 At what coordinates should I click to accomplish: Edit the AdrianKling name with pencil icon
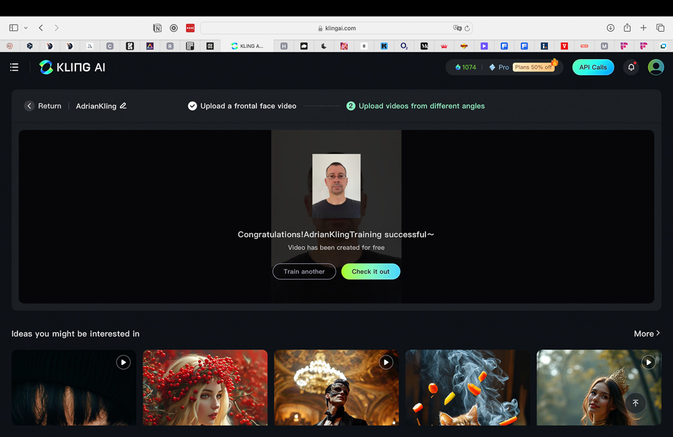click(123, 106)
